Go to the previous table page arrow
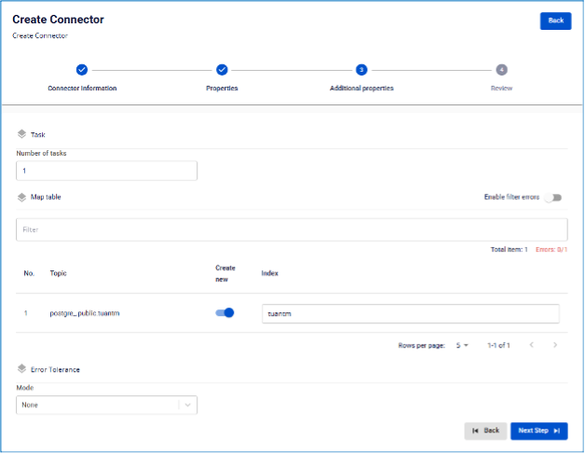Viewport: 585px width, 453px height. [532, 345]
